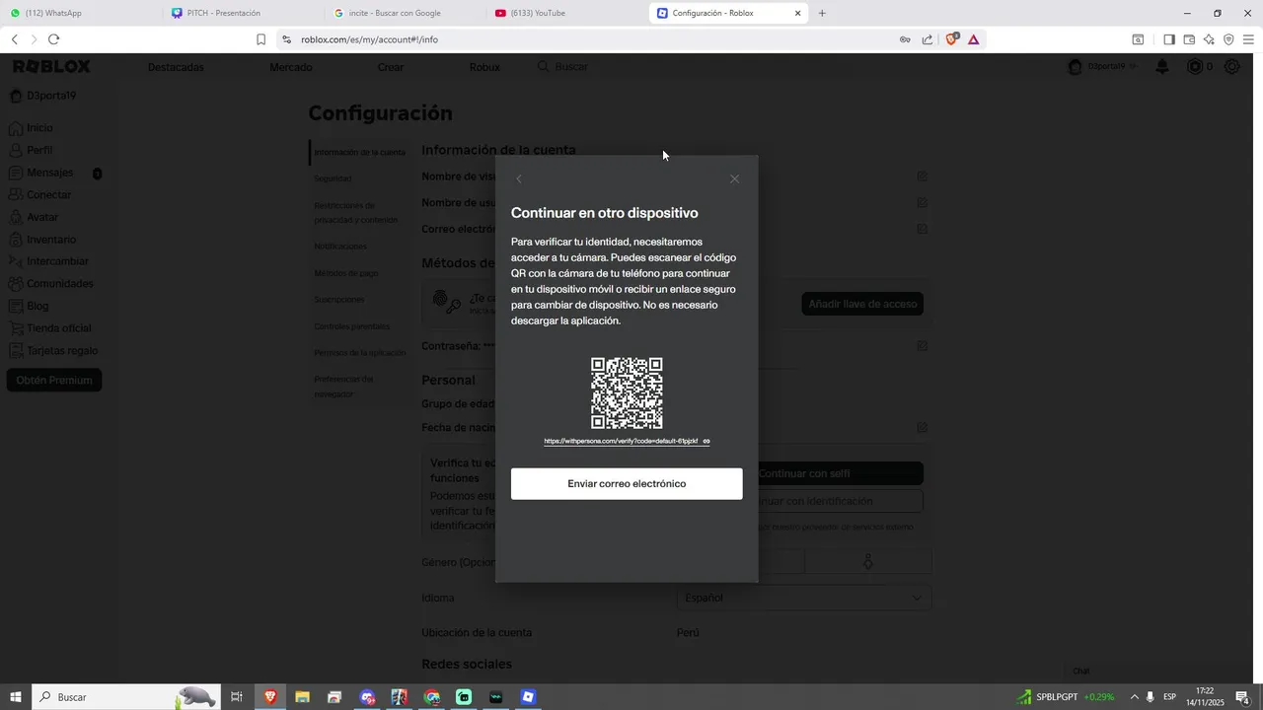Click the 'Continuar con selfi' button
This screenshot has width=1263, height=710.
(841, 473)
